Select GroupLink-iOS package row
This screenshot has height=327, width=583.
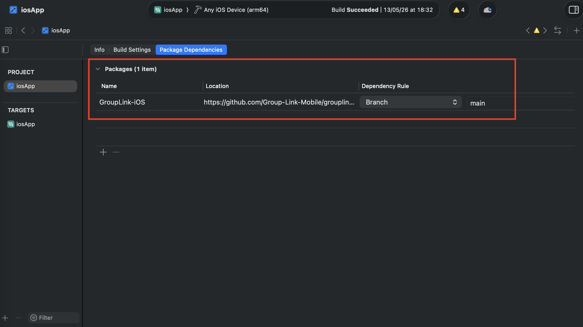click(x=335, y=102)
